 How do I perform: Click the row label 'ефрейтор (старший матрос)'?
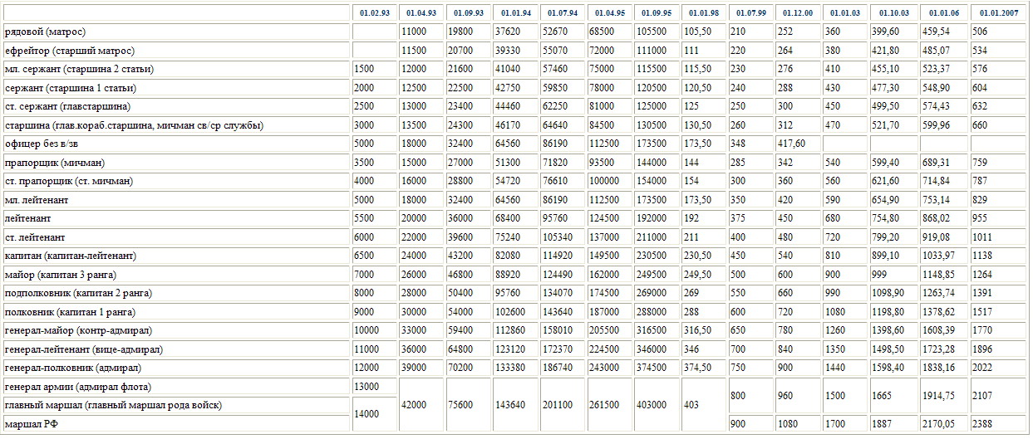click(70, 51)
